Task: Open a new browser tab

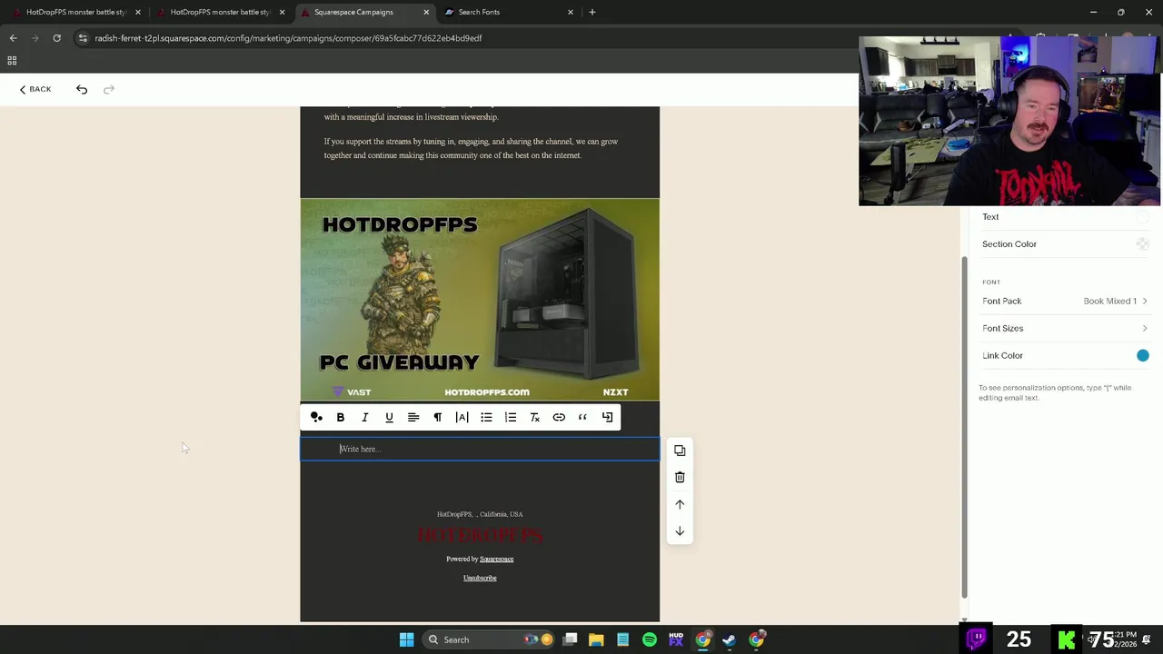Action: click(x=592, y=12)
